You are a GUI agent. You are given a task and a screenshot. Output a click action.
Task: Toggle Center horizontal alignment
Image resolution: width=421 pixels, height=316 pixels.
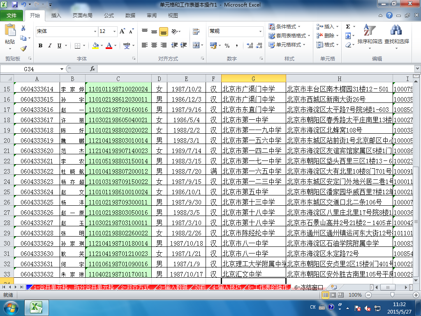pos(154,45)
